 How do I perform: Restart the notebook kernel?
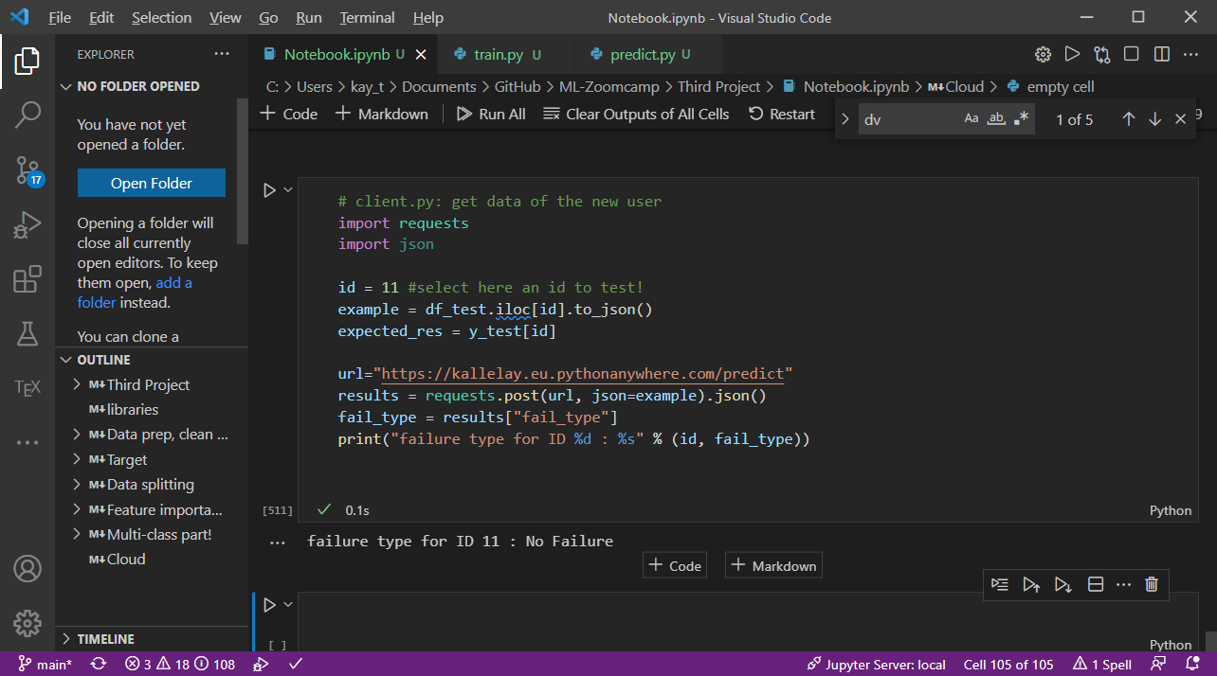click(781, 114)
